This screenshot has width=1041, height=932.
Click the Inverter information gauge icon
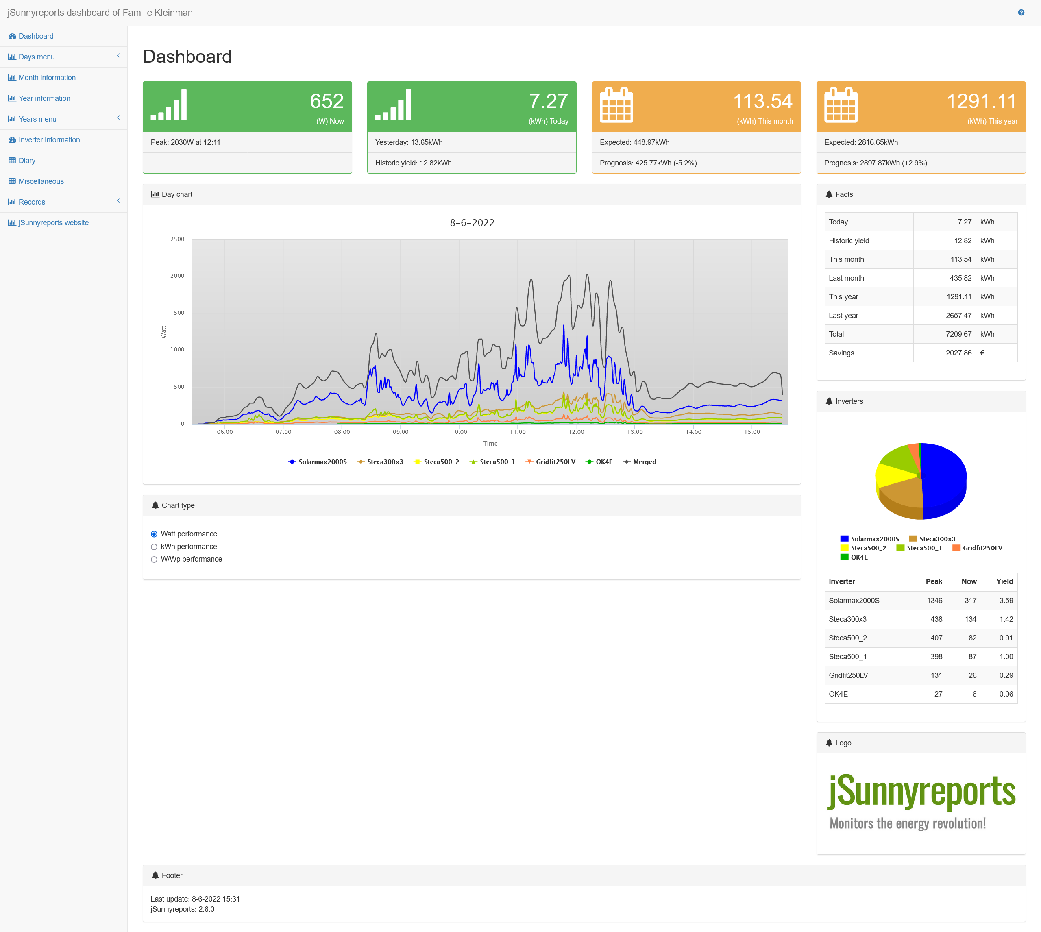12,140
